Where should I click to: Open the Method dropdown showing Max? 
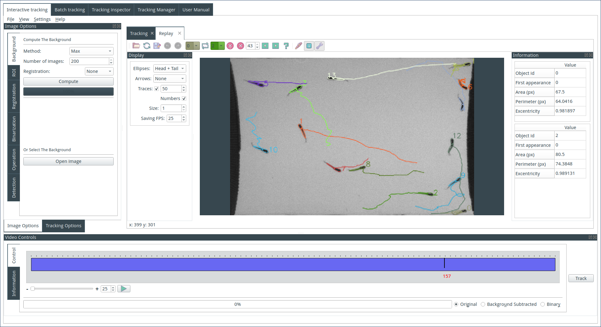pos(91,51)
